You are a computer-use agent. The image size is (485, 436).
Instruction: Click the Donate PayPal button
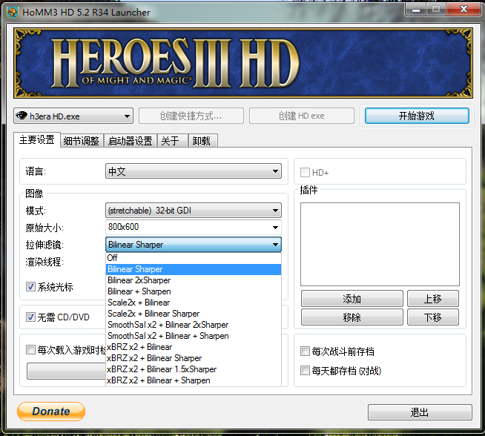point(51,412)
